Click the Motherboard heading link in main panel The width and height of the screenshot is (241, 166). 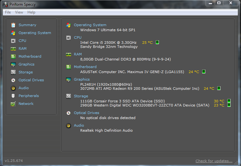pos(85,67)
